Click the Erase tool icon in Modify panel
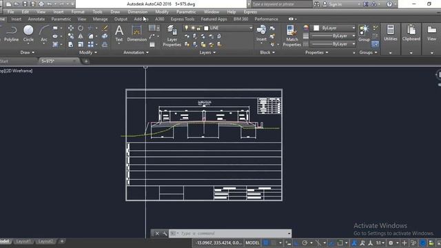Image resolution: width=441 pixels, height=248 pixels. 105,28
